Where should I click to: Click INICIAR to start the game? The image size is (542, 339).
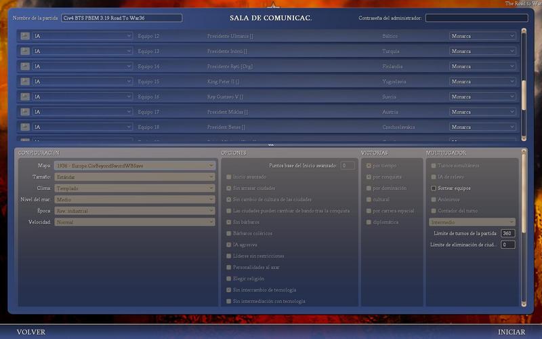[512, 332]
